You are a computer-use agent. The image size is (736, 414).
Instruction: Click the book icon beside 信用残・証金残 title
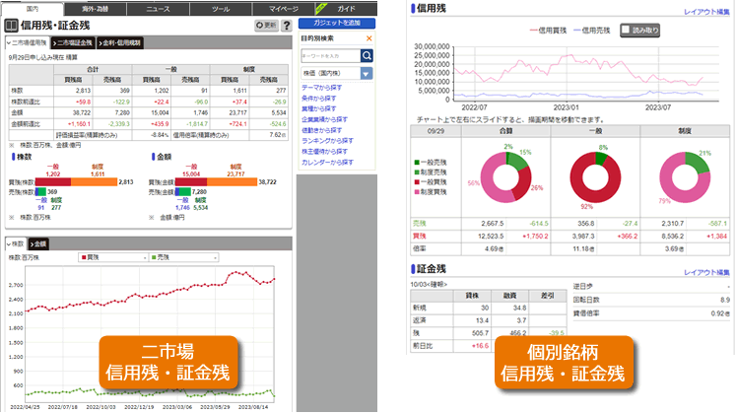click(x=12, y=27)
